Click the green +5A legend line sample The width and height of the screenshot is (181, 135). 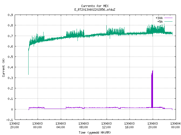(x=169, y=21)
